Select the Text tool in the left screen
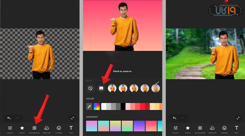 [71, 129]
